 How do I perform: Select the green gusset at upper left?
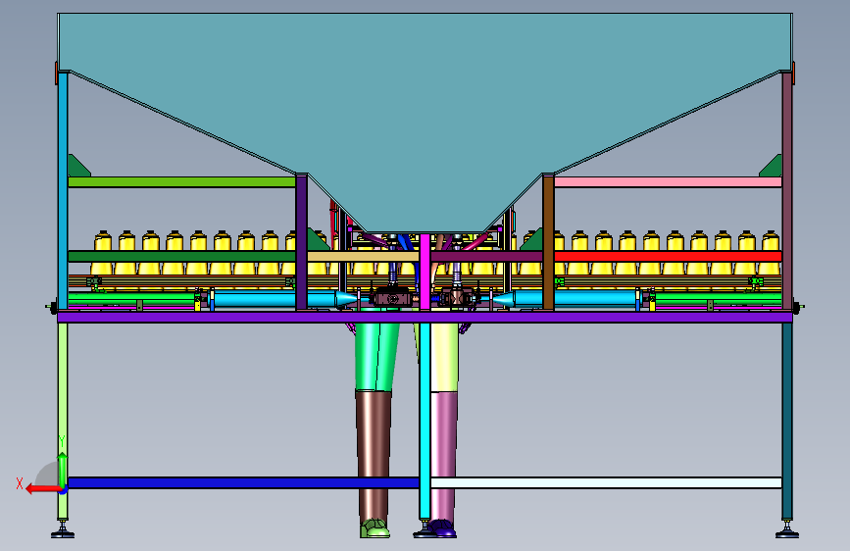[x=79, y=166]
